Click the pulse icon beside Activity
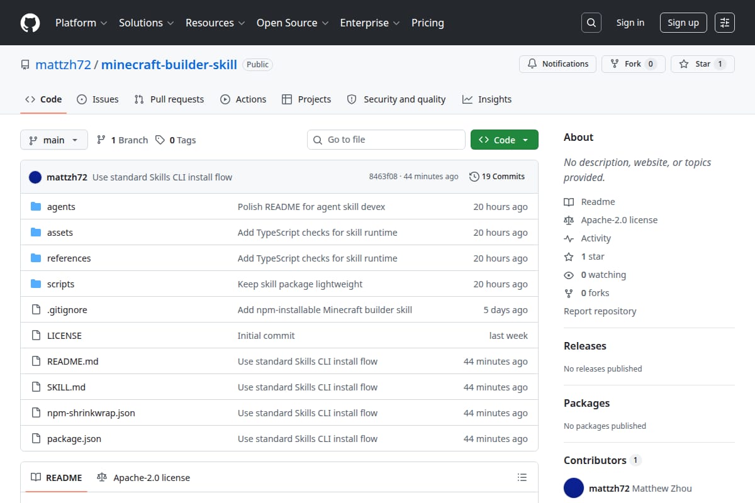 tap(569, 238)
